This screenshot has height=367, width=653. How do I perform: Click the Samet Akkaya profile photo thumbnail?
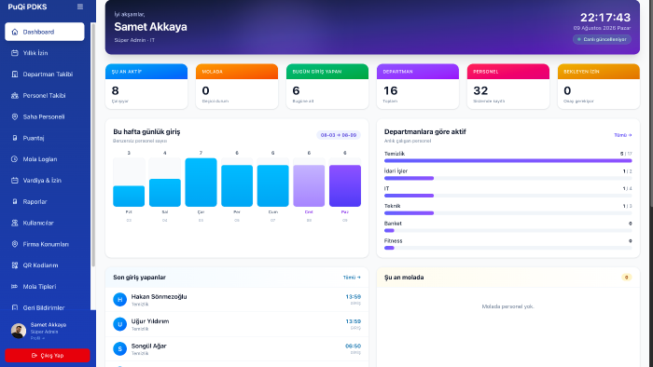tap(19, 331)
